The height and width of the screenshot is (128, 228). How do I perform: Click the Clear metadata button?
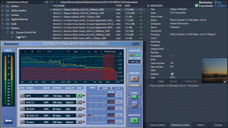pos(161,81)
